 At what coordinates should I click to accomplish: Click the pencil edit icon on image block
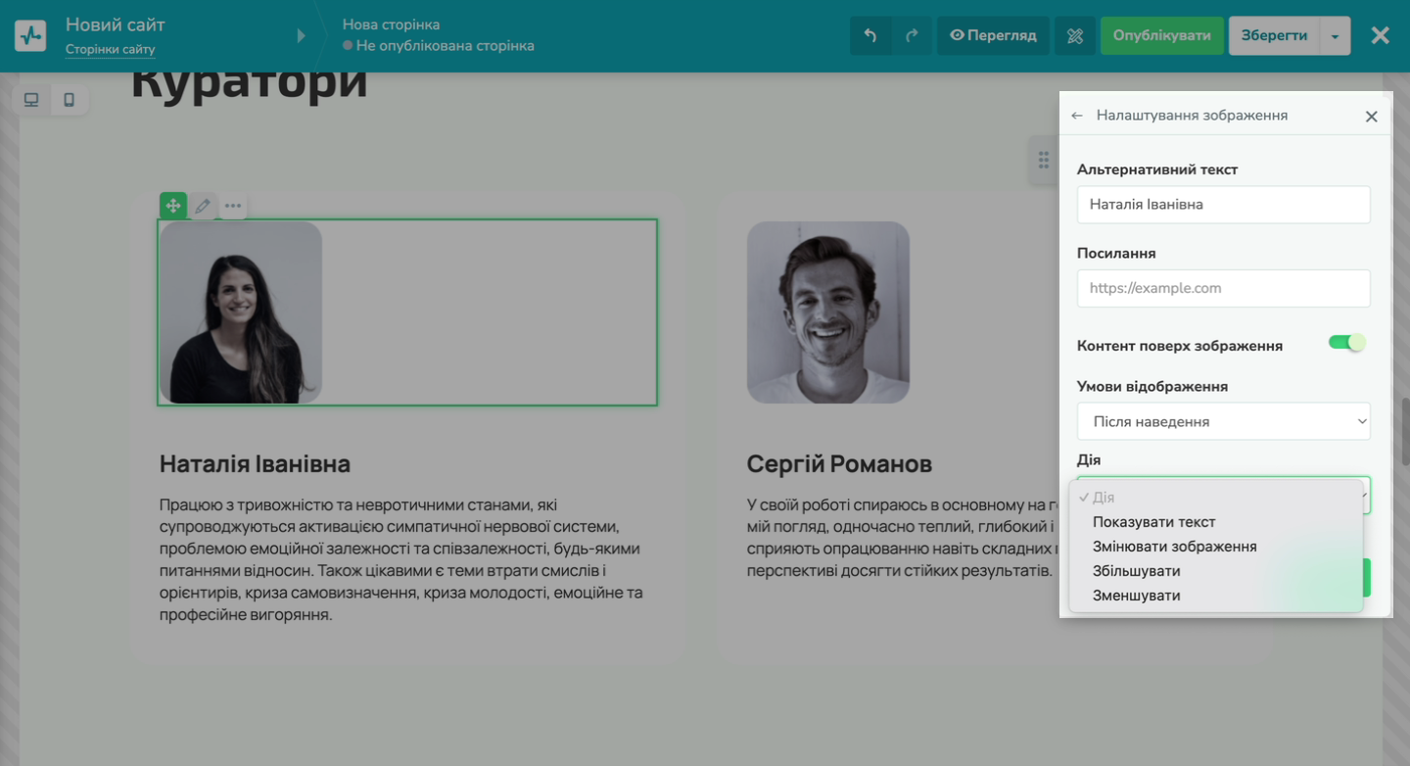pos(203,206)
